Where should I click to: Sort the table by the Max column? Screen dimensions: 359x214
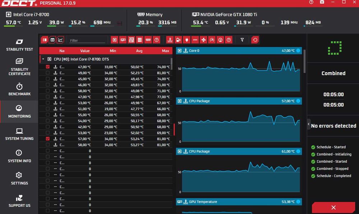pos(165,51)
